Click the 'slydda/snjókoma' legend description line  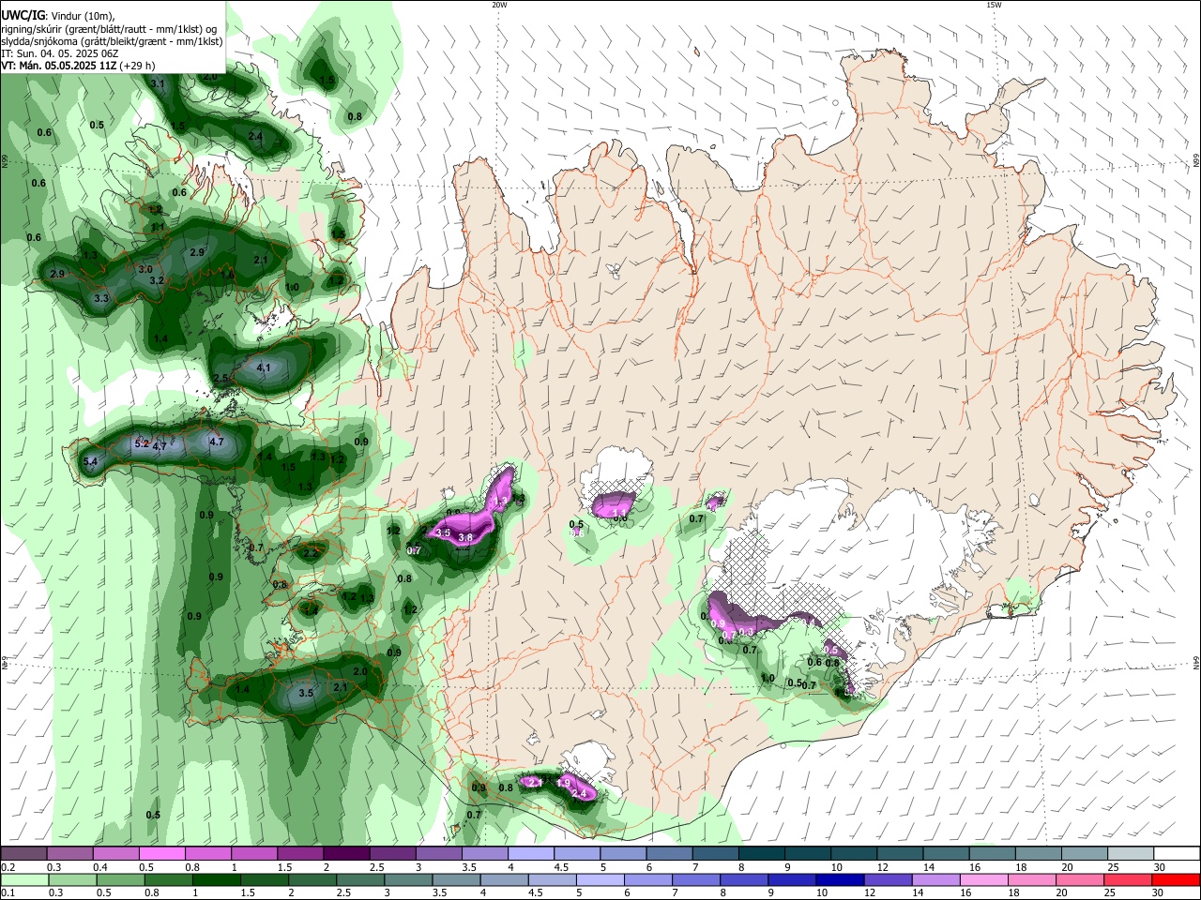(112, 41)
